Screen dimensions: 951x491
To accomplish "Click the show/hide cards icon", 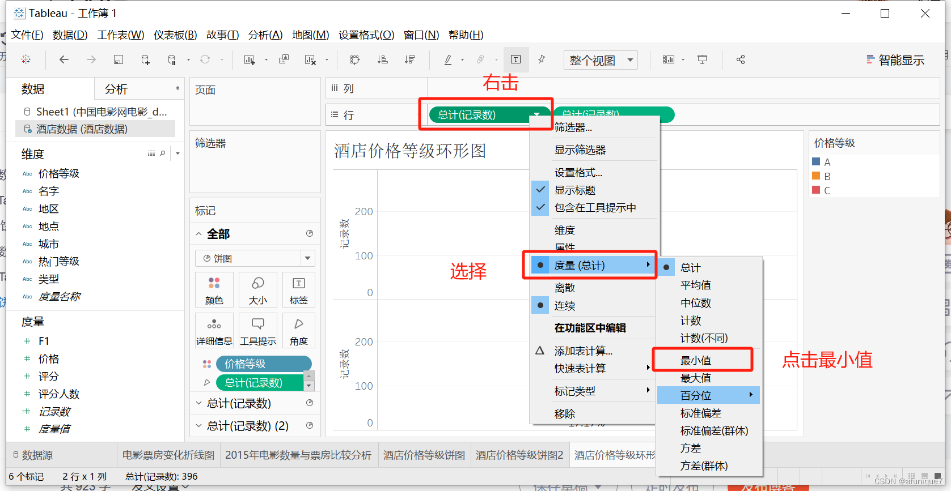I will 669,59.
